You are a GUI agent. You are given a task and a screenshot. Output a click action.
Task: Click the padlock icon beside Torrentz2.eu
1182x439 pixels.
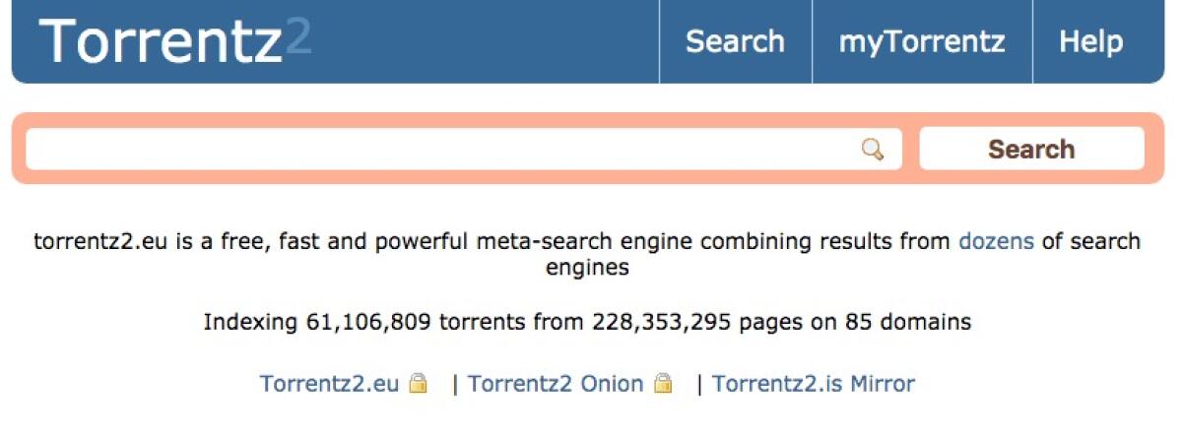(x=419, y=383)
